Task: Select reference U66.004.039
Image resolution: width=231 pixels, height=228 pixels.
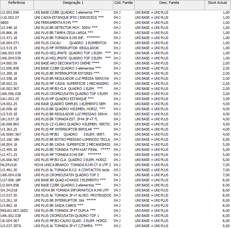Action: pyautogui.click(x=11, y=58)
